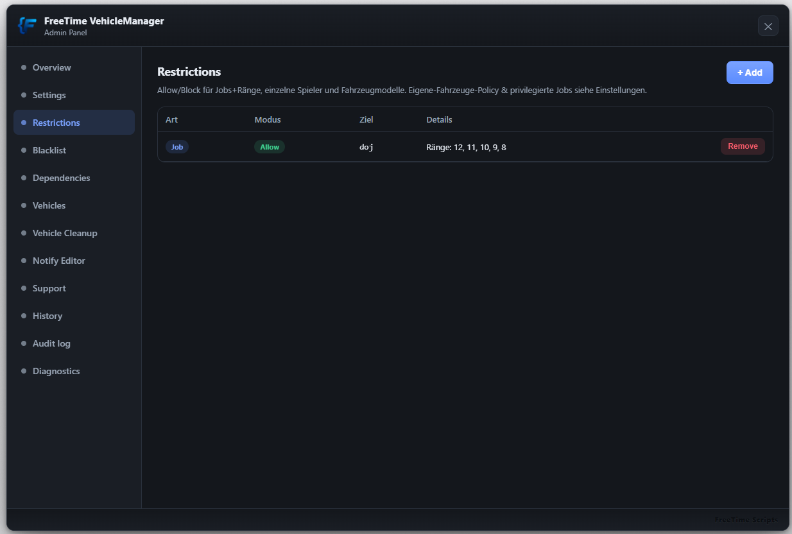
Task: Click the Restrictions page heading
Action: click(x=189, y=72)
